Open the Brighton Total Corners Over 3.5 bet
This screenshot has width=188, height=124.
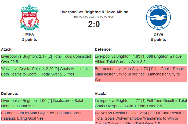click(141, 59)
